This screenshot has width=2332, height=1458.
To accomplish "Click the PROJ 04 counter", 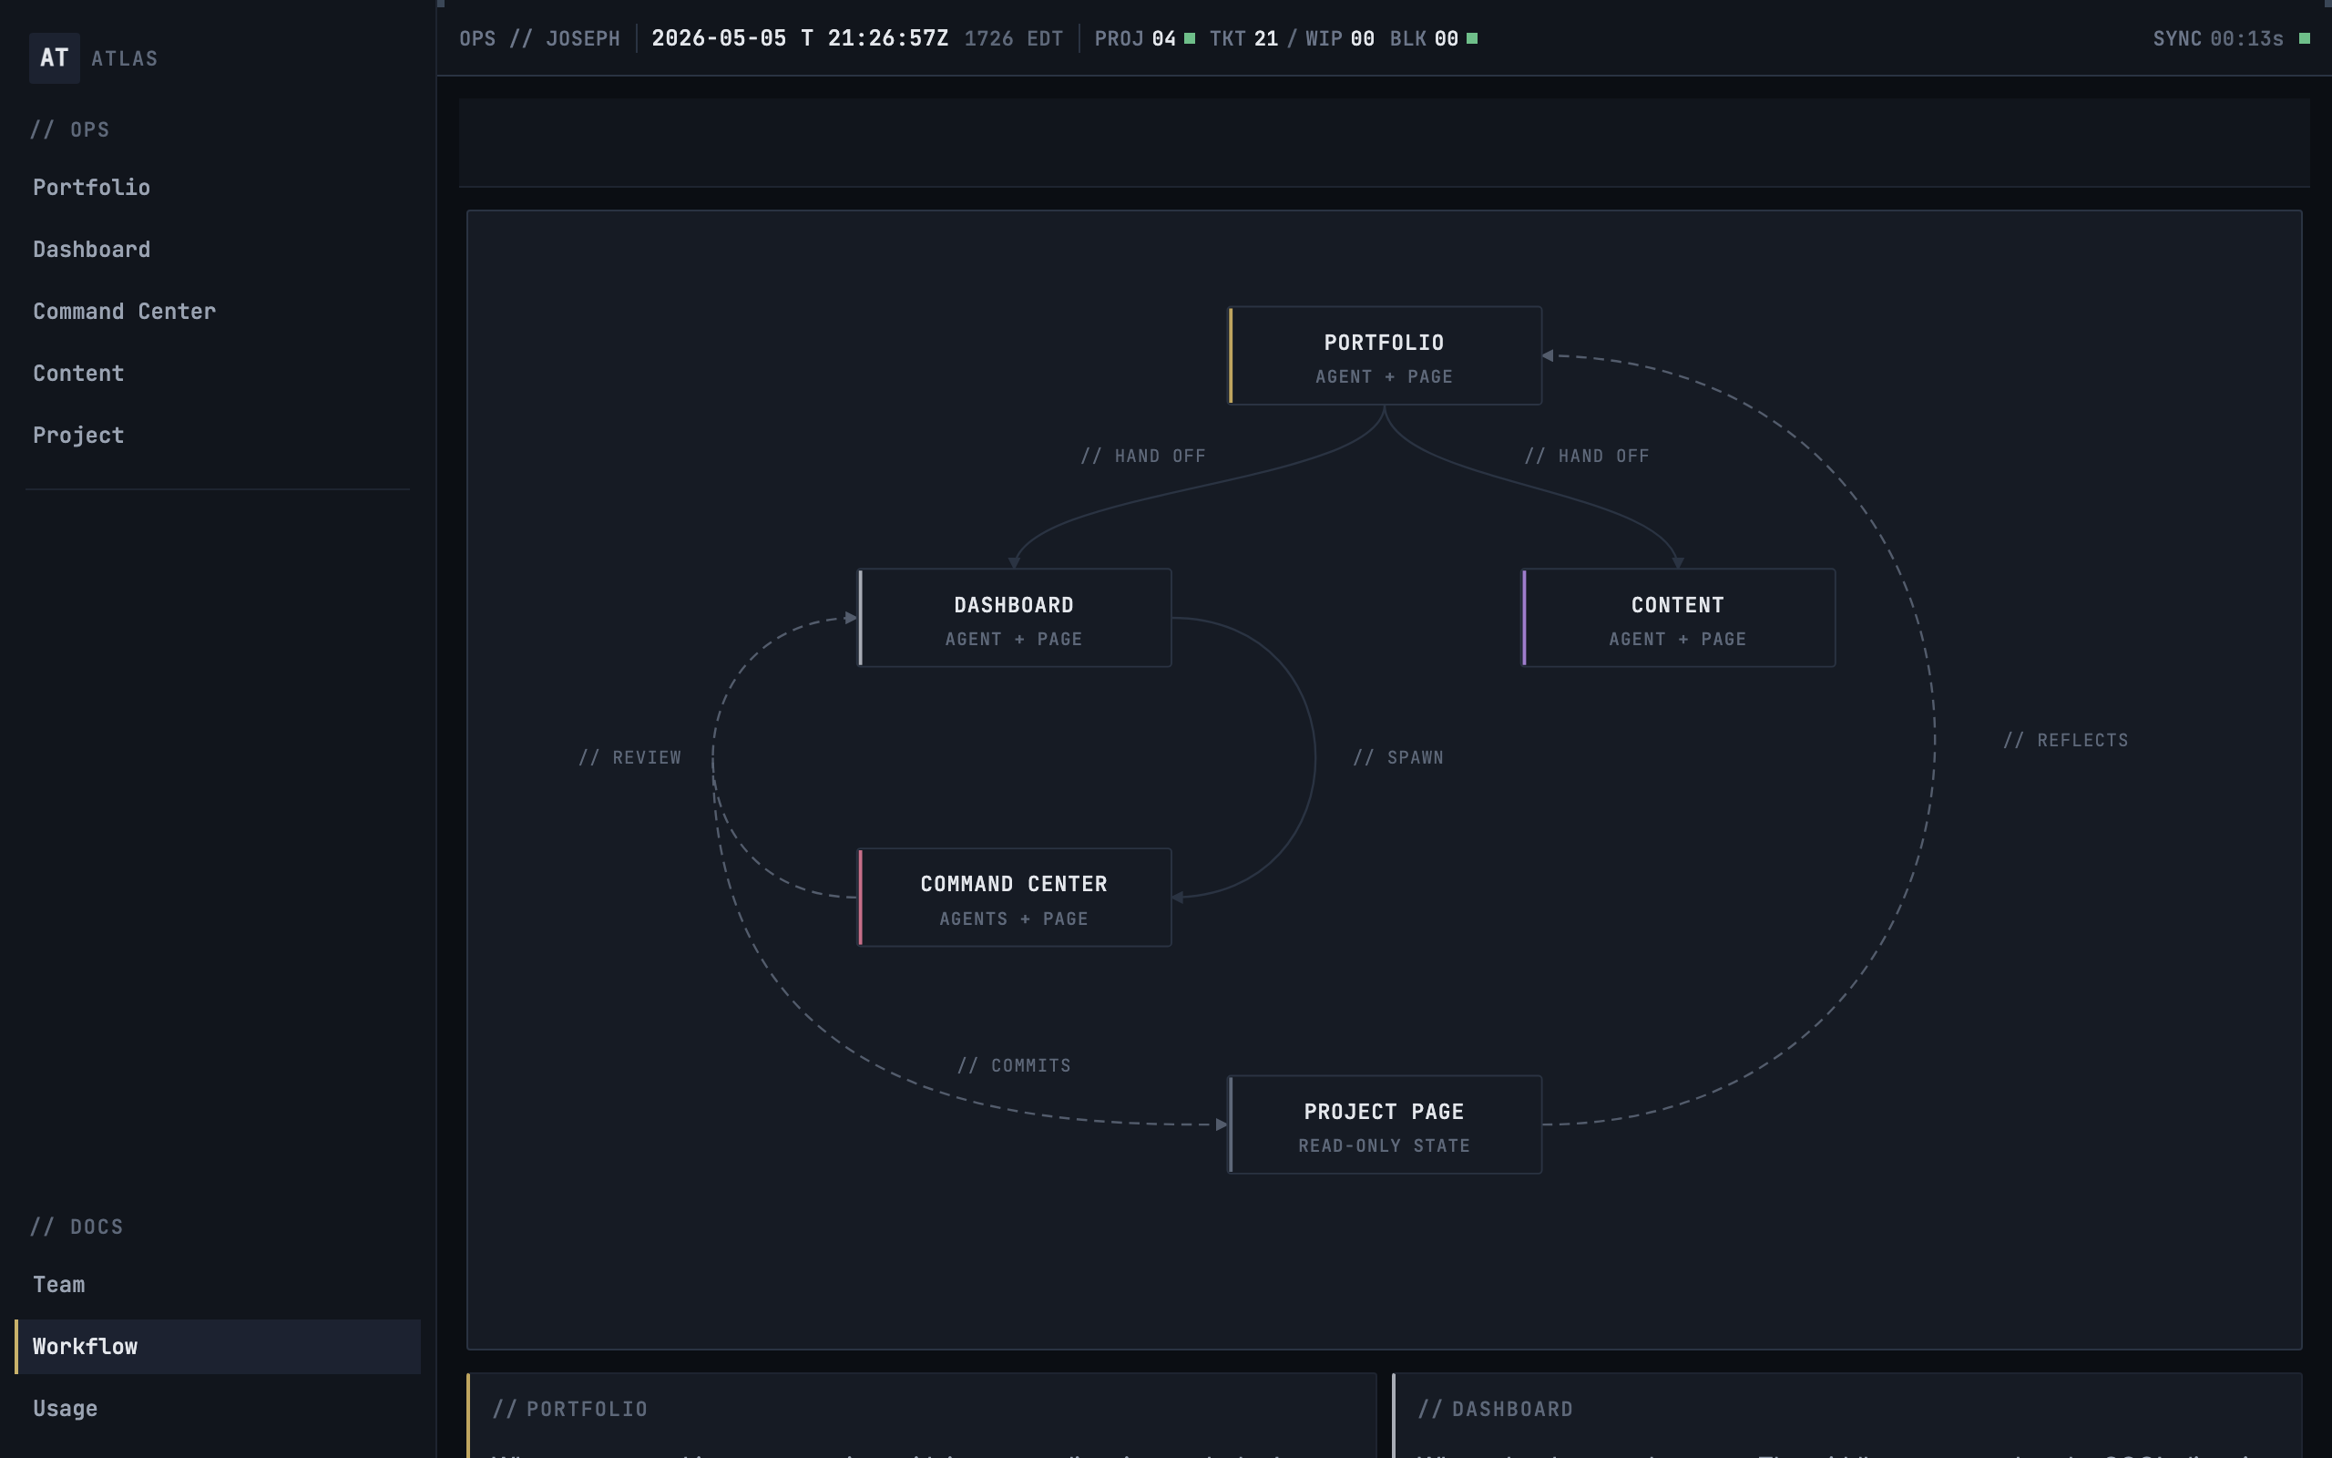I will (1135, 38).
